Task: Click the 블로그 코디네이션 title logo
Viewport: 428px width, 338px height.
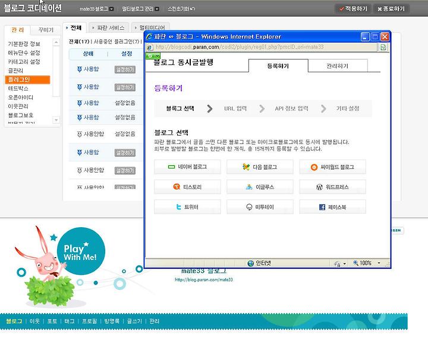Action: 33,8
